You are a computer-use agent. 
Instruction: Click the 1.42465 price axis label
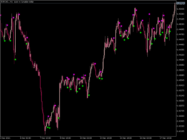pyautogui.click(x=181, y=121)
